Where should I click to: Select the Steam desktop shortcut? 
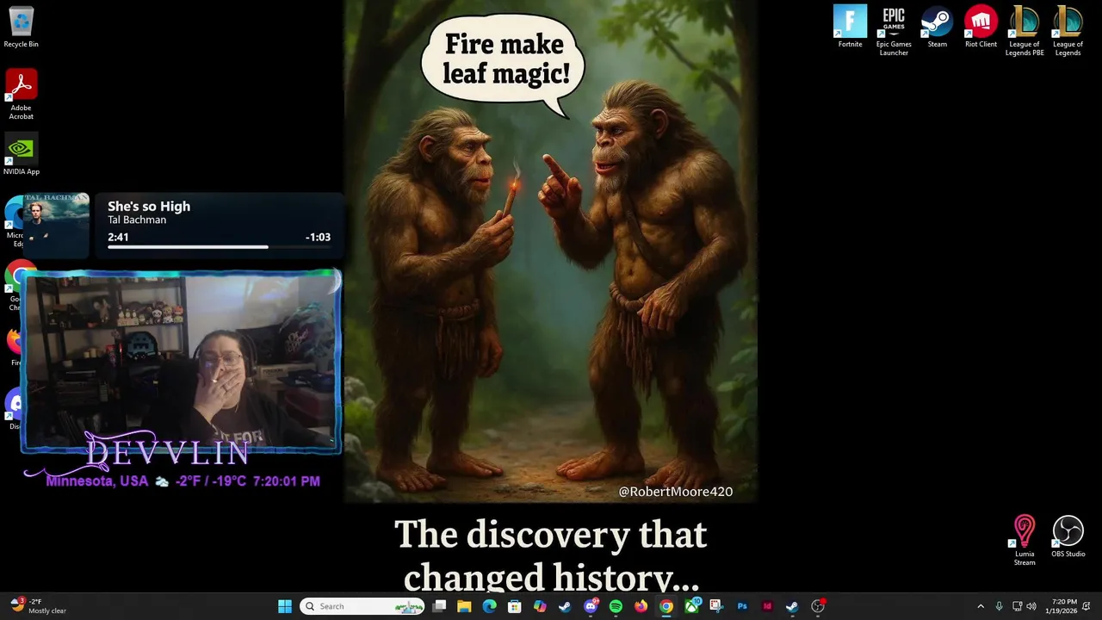[x=937, y=27]
